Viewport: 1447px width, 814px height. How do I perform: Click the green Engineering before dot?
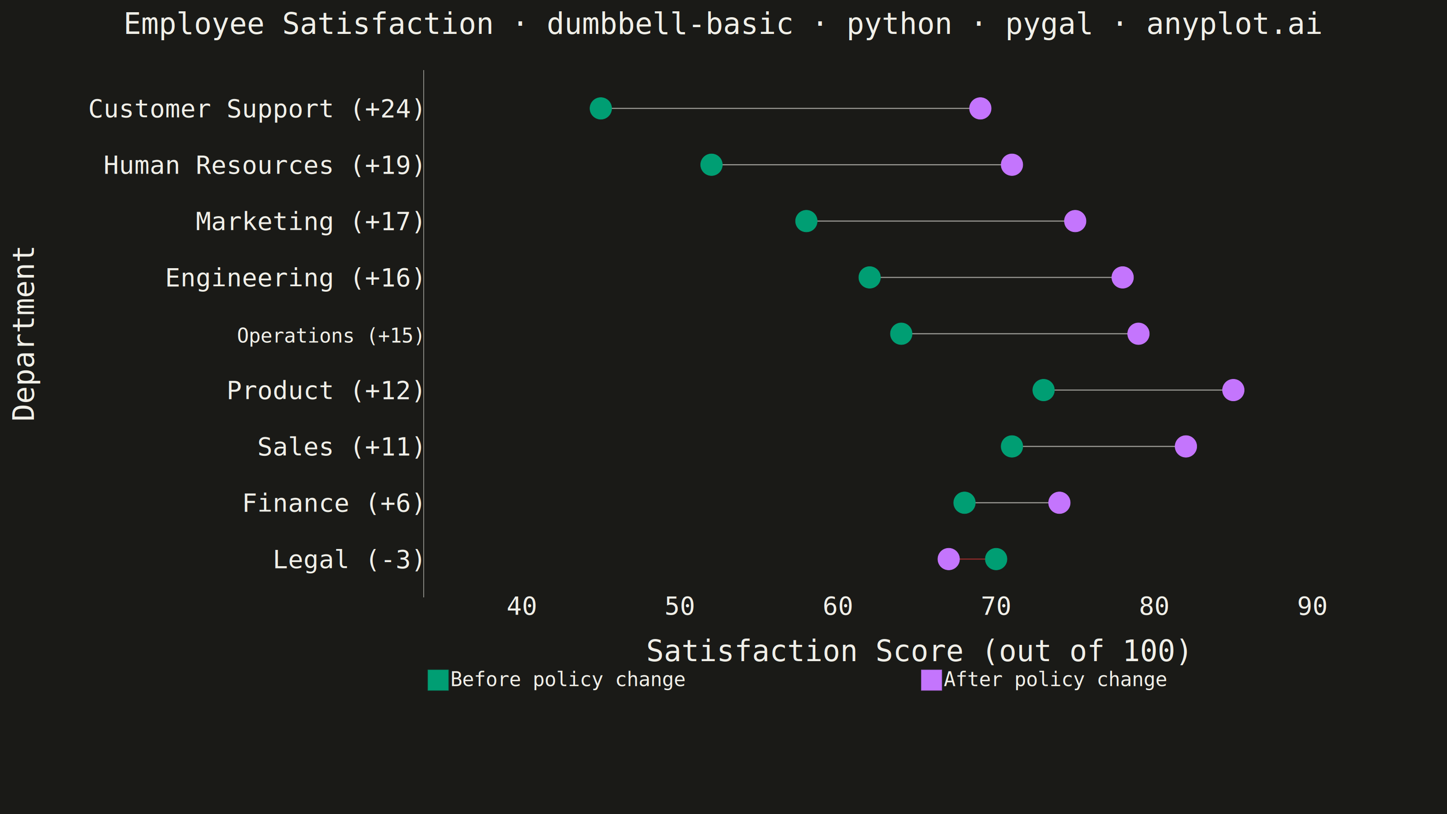(x=869, y=278)
